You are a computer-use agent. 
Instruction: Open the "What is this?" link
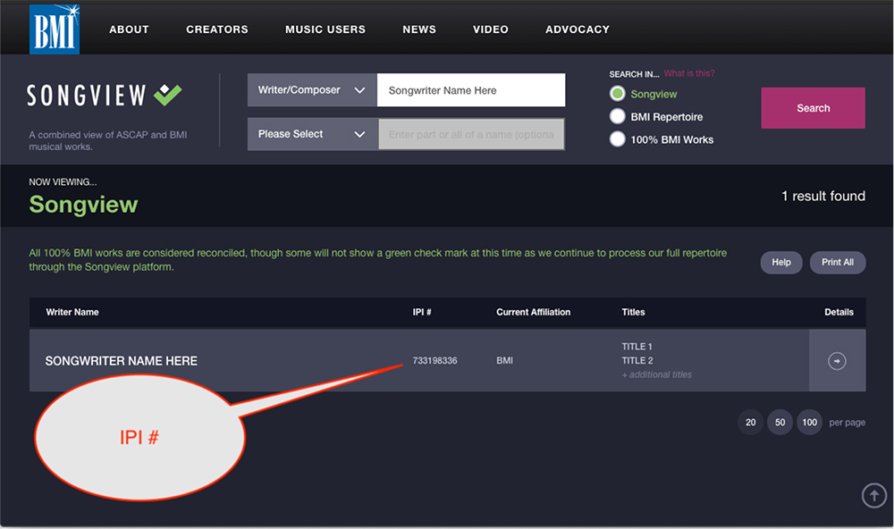pos(688,73)
